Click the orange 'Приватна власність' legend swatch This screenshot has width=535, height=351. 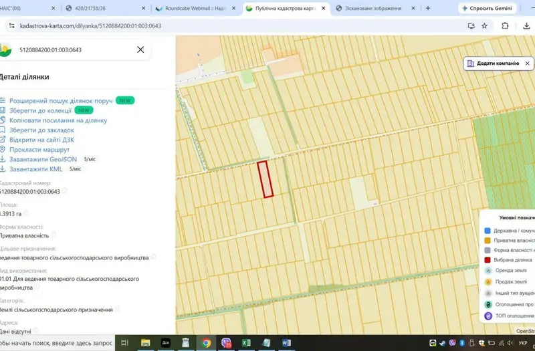click(488, 241)
